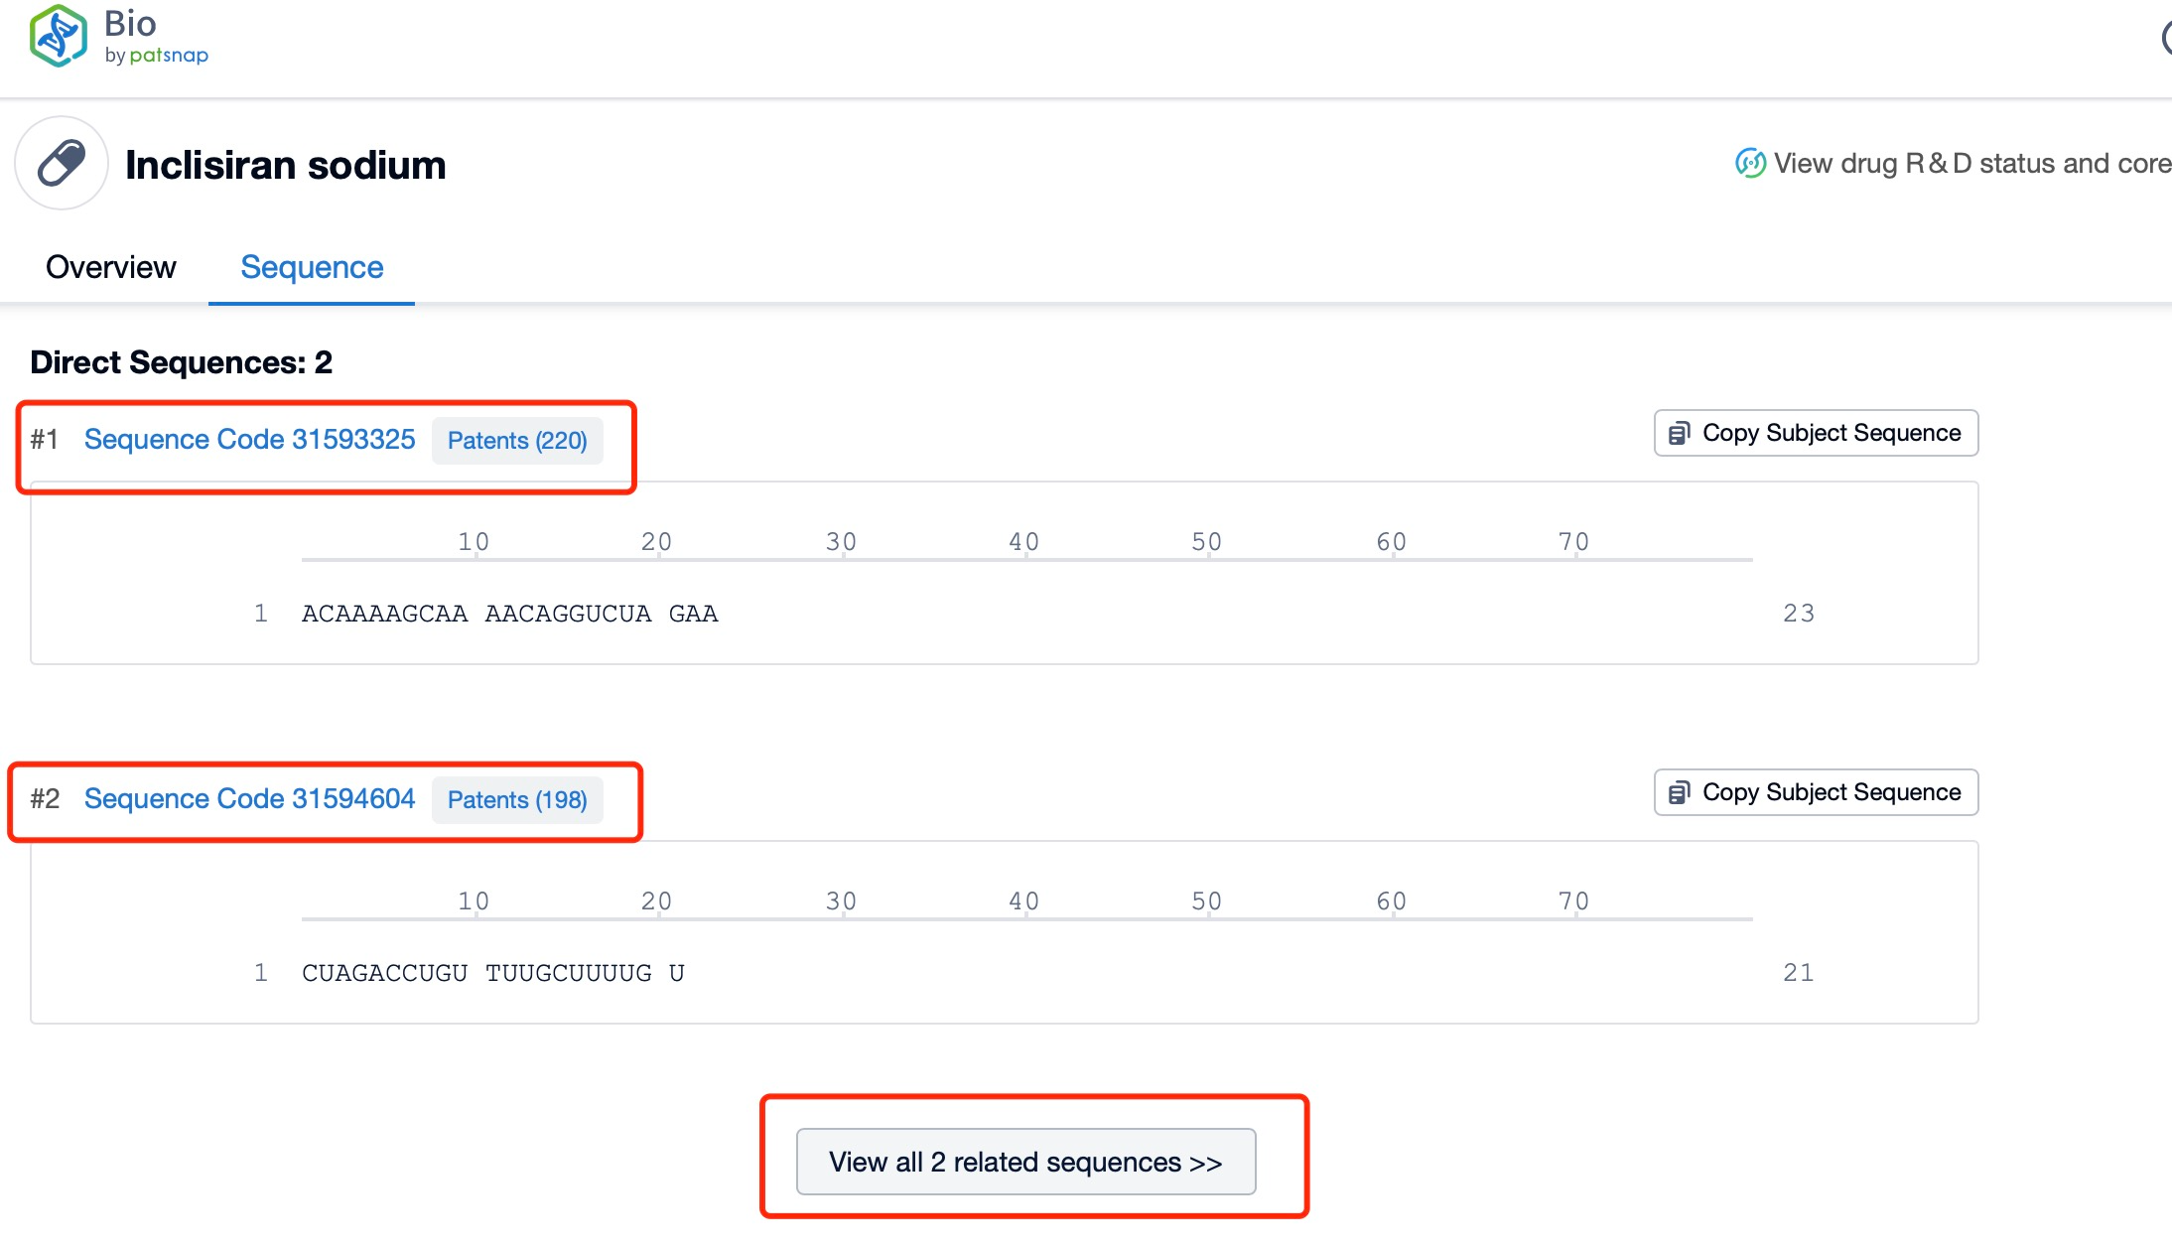Open Sequence Code 31594604 link
Image resolution: width=2172 pixels, height=1245 pixels.
249,799
